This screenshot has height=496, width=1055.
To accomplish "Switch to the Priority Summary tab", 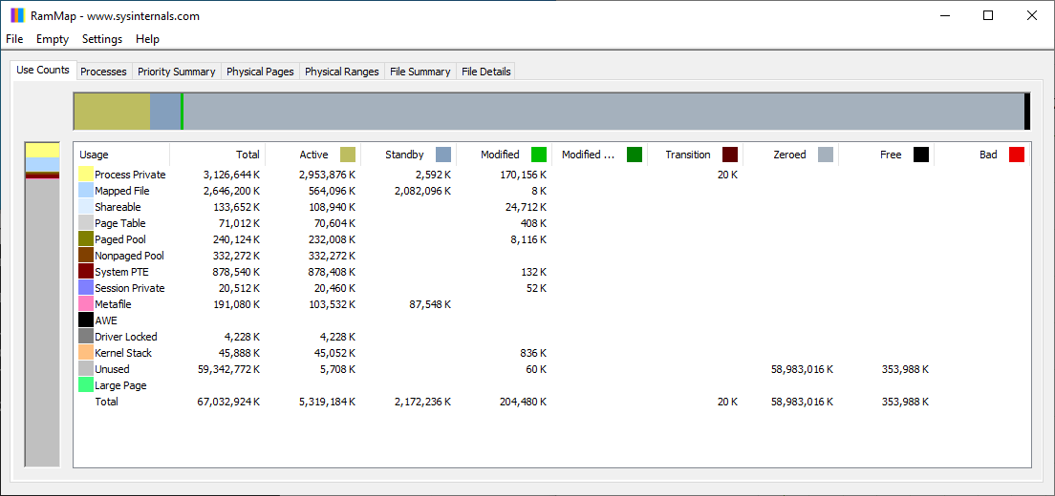I will point(176,72).
